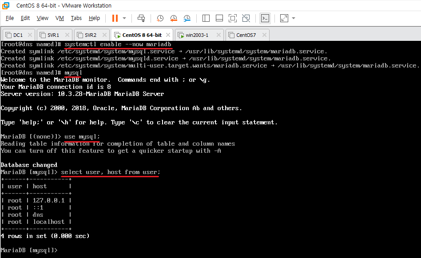
Task: Switch to the SVR2 tab
Action: [91, 35]
